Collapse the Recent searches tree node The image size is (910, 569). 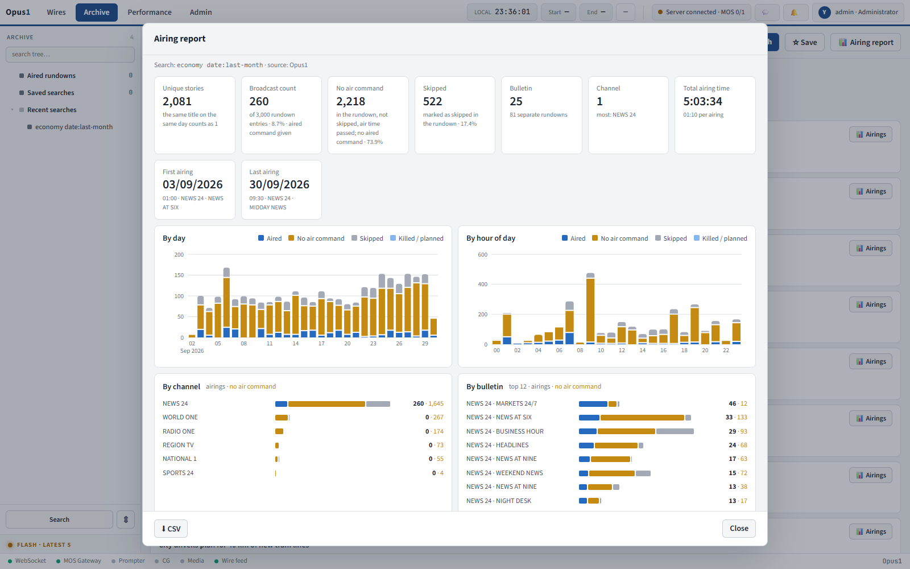pyautogui.click(x=13, y=110)
